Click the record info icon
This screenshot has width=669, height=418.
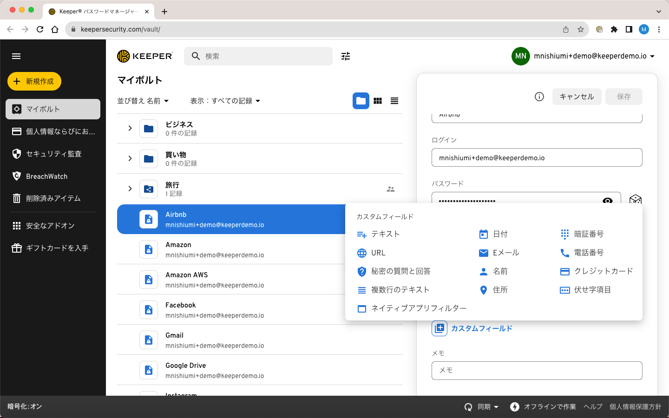(539, 97)
